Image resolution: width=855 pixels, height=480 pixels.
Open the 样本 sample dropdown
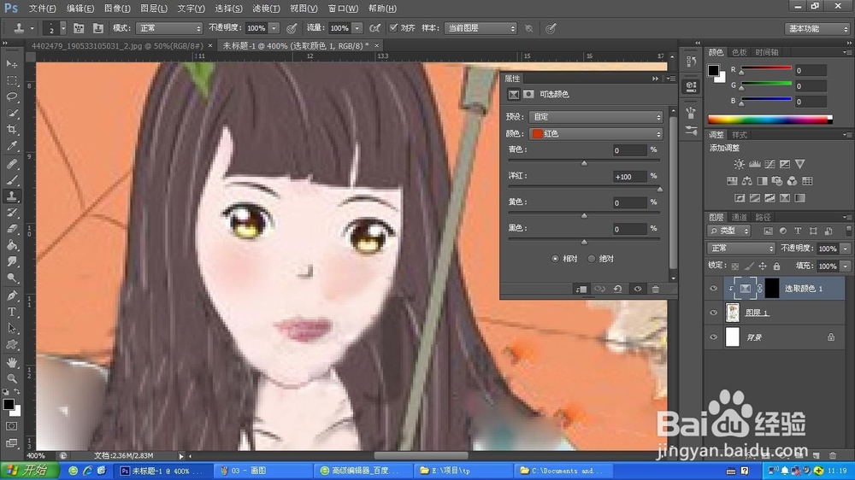(481, 28)
